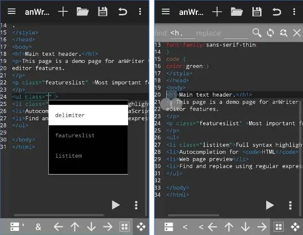Close the find and replace bar

point(297,33)
